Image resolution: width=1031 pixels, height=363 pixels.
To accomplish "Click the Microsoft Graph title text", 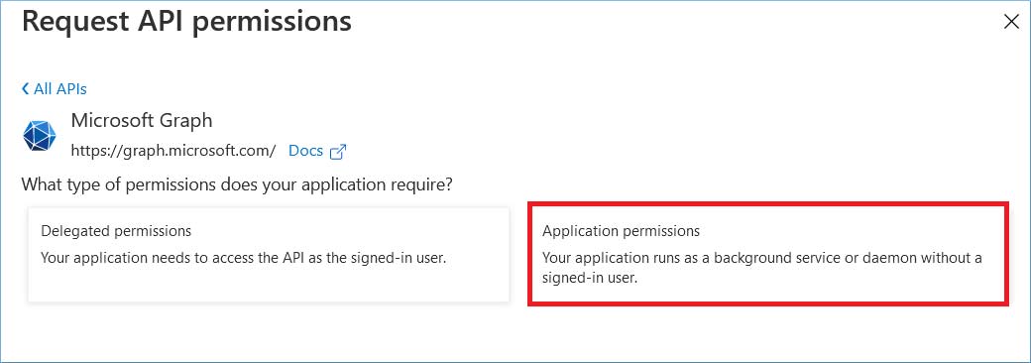I will tap(142, 120).
